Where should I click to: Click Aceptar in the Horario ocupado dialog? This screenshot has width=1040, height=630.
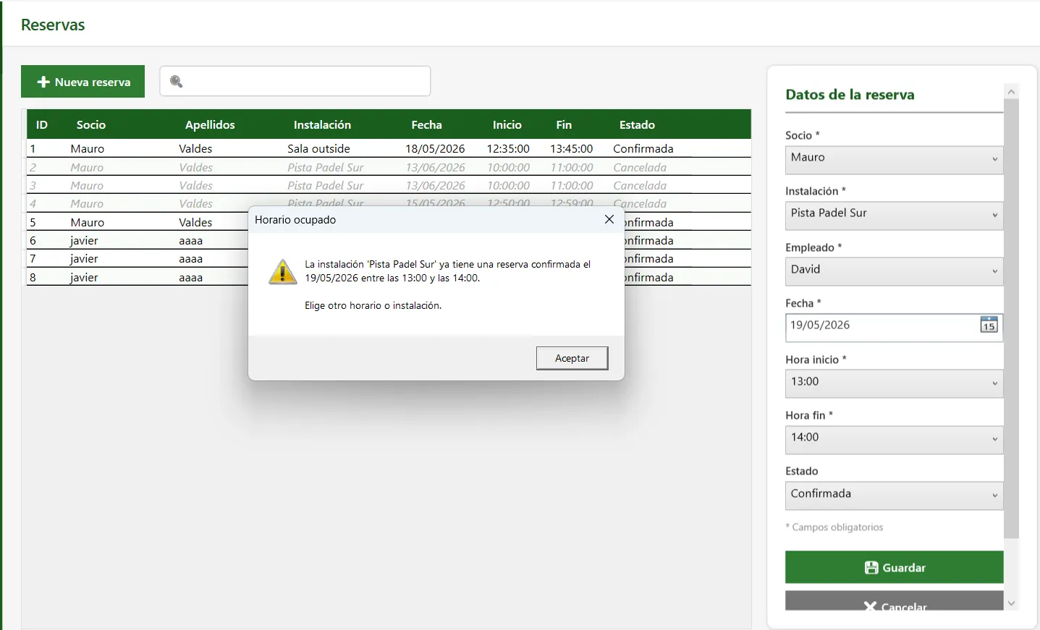[x=572, y=358]
